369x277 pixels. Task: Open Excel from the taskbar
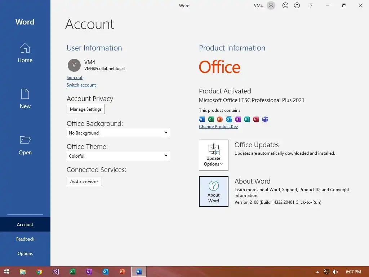(72, 272)
